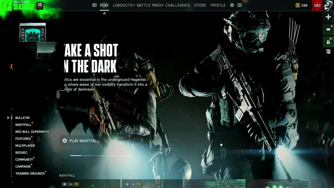Select the PLAY tab
The width and height of the screenshot is (334, 188).
pyautogui.click(x=104, y=5)
